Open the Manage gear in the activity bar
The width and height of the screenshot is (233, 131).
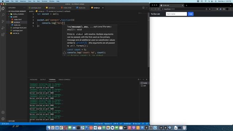point(3,119)
